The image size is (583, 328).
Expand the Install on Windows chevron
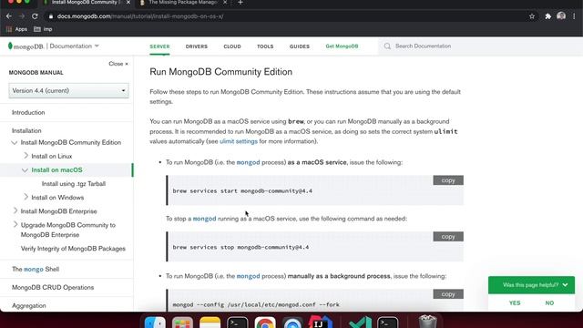[26, 197]
